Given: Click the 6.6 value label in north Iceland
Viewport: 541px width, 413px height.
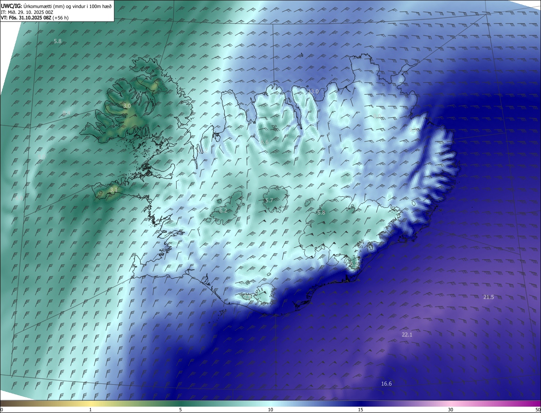Looking at the screenshot, I should click(x=265, y=142).
